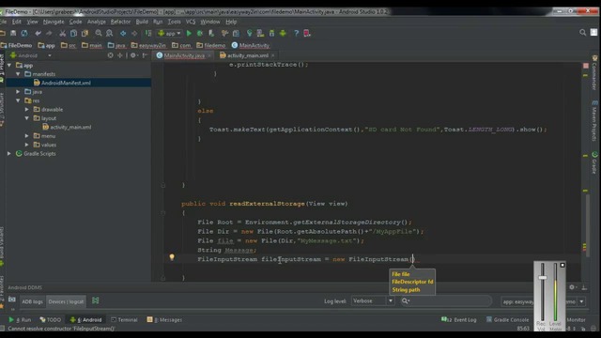
Task: Select AndroidManifest.xml in project tree
Action: (66, 83)
